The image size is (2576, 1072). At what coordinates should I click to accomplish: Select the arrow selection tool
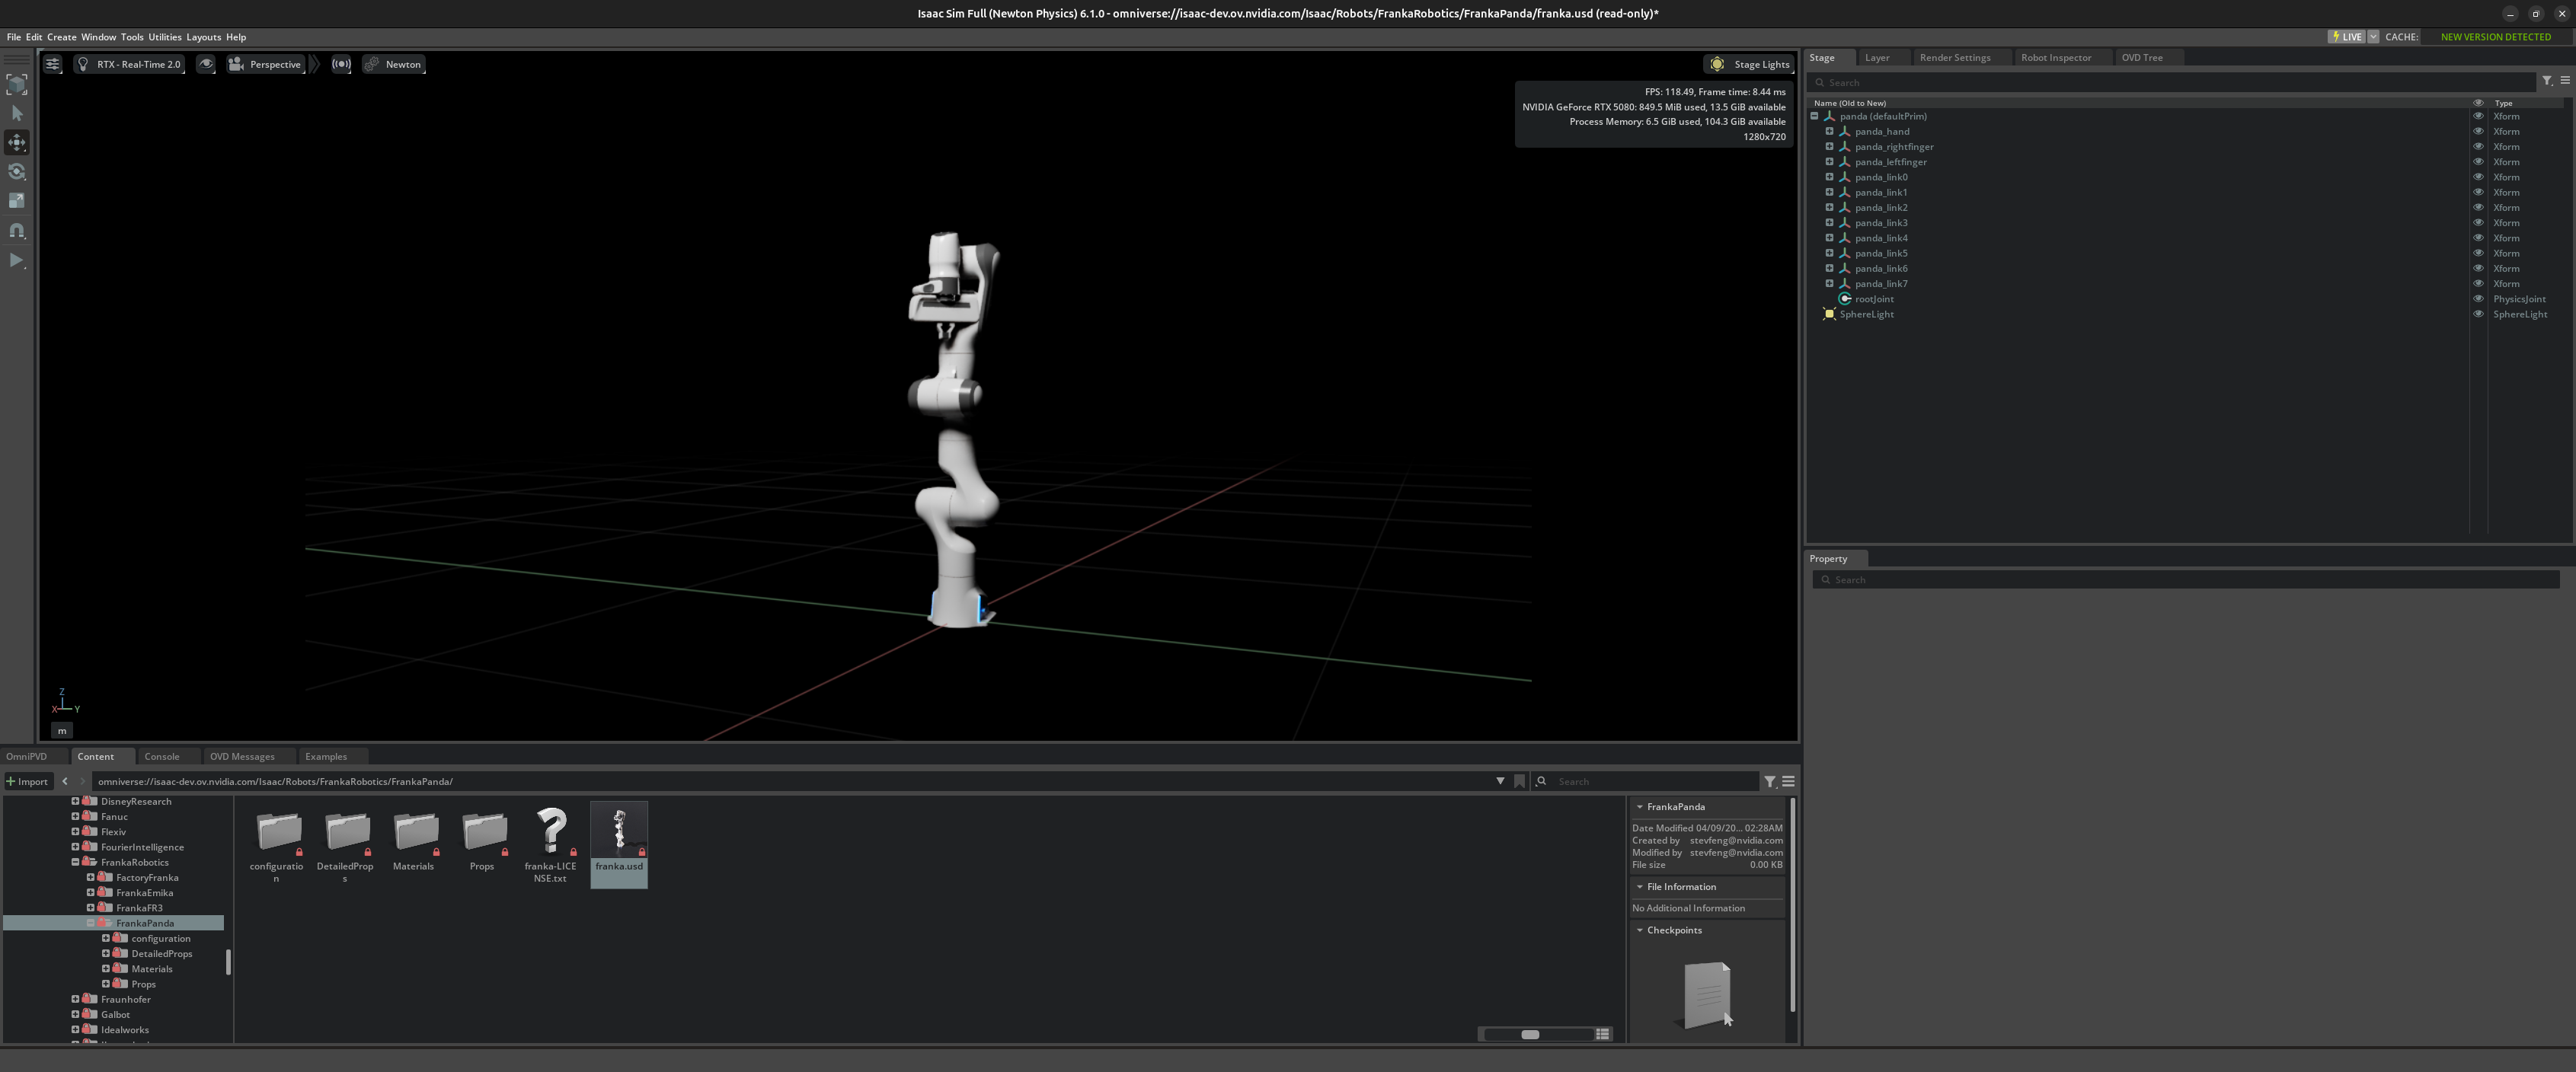pyautogui.click(x=17, y=113)
